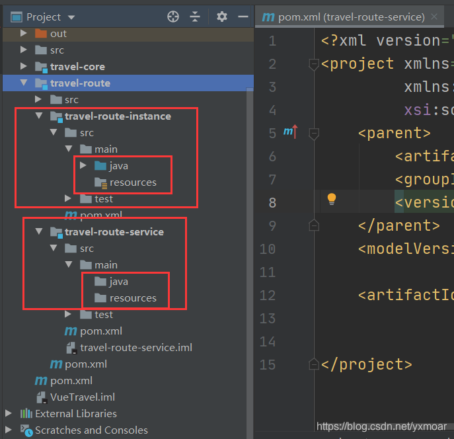The width and height of the screenshot is (454, 439).
Task: Select the out folder icon
Action: coord(41,33)
